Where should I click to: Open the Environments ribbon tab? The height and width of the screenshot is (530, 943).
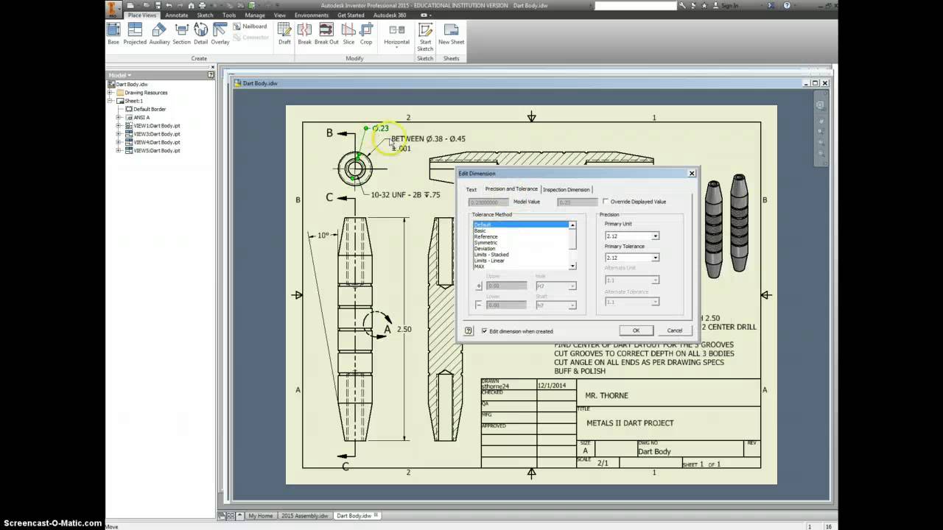click(312, 15)
